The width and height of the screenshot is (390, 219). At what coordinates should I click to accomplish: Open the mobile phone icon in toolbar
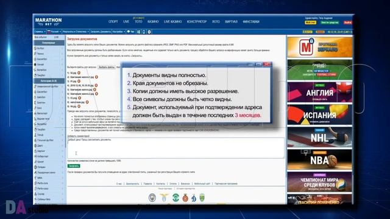[x=144, y=32]
